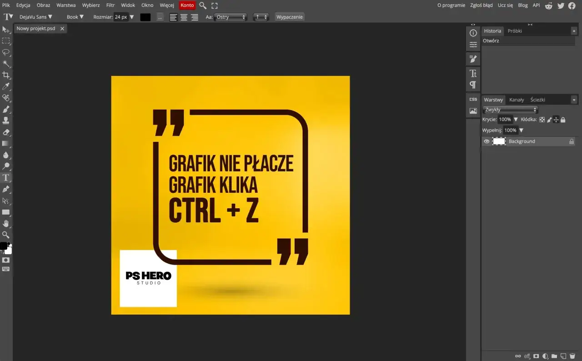The width and height of the screenshot is (582, 361).
Task: Open the Ostry anti-aliasing dropdown
Action: 231,17
